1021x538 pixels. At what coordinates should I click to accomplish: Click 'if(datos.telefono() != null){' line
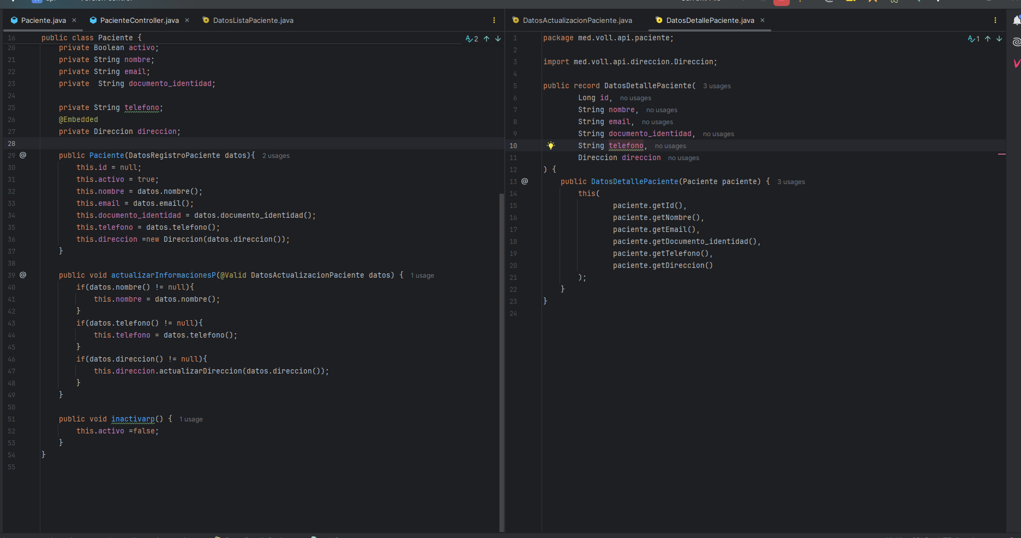pos(139,323)
